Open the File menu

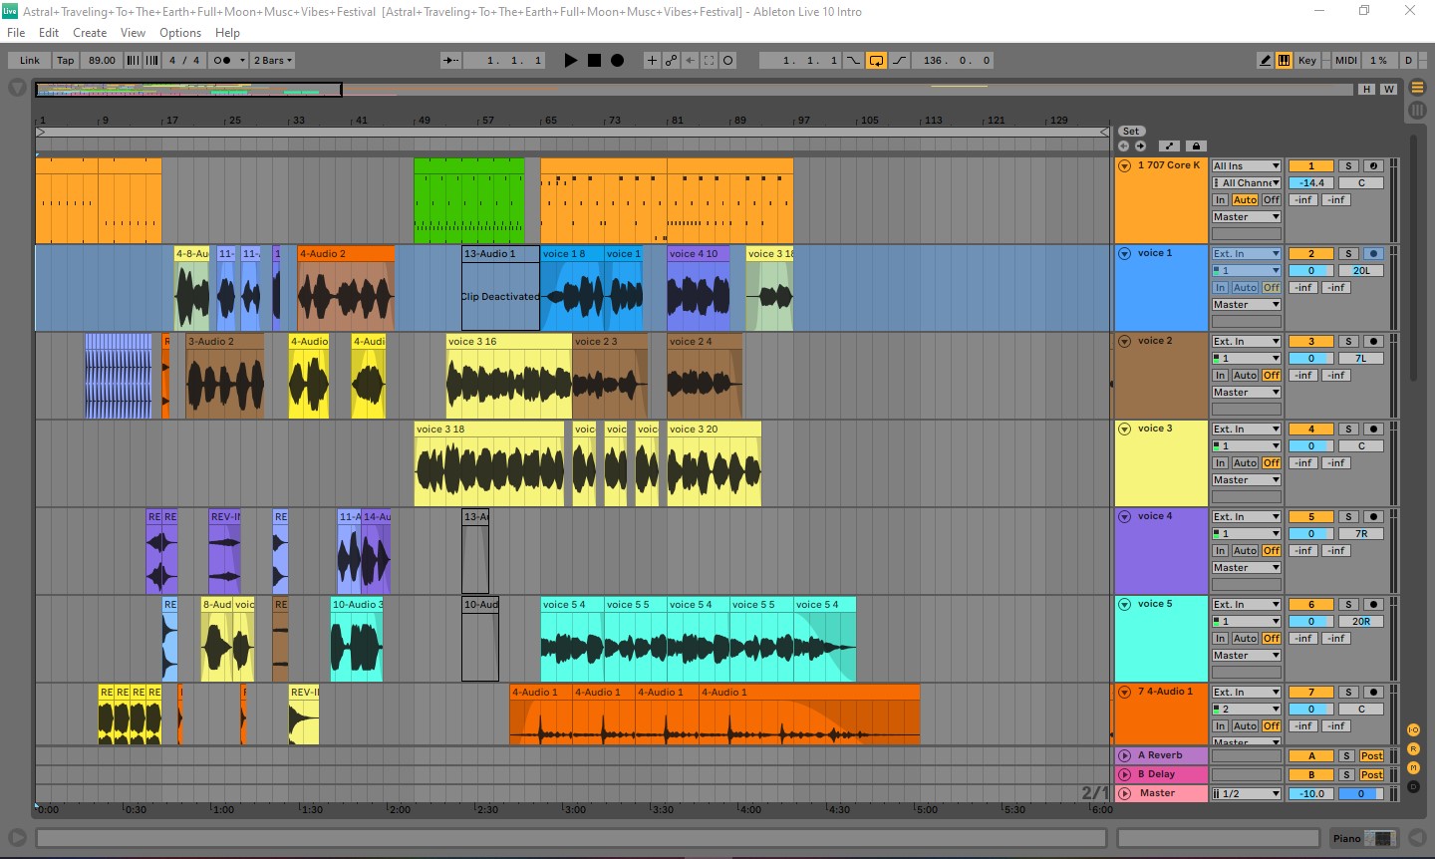pyautogui.click(x=16, y=33)
